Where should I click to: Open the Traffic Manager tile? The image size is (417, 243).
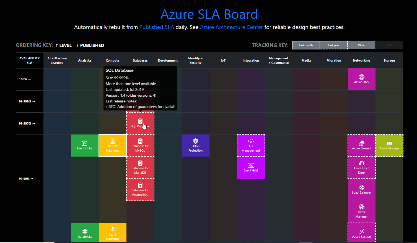pos(361,212)
